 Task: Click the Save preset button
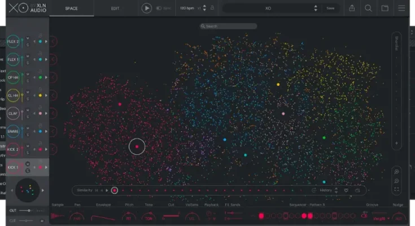(x=330, y=8)
